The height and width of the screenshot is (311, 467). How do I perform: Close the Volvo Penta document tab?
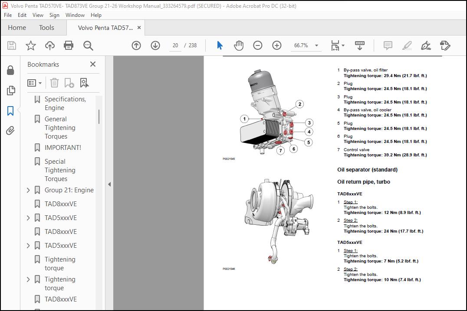[139, 28]
